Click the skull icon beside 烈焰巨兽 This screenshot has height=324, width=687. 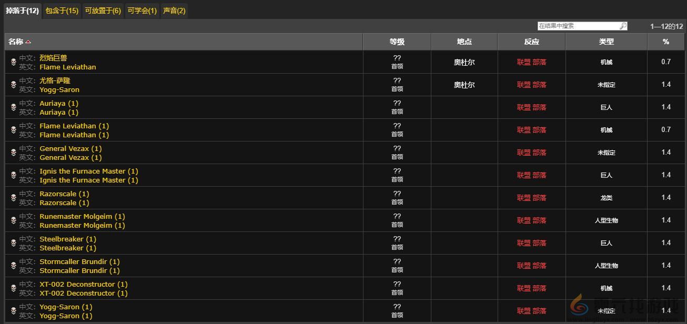click(x=14, y=62)
